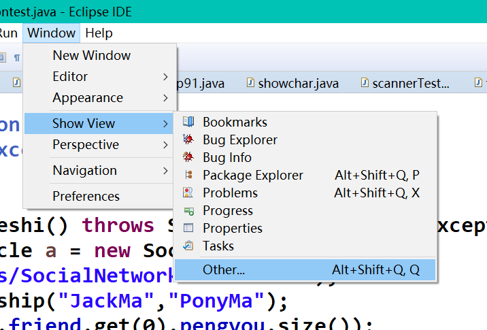Switch to the showchar.java editor tab
The width and height of the screenshot is (487, 330).
pyautogui.click(x=293, y=83)
